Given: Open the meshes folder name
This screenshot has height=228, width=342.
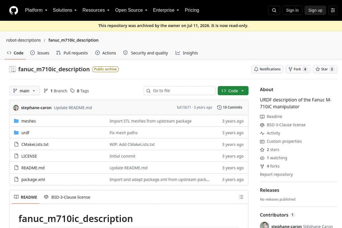Looking at the screenshot, I should 28,121.
